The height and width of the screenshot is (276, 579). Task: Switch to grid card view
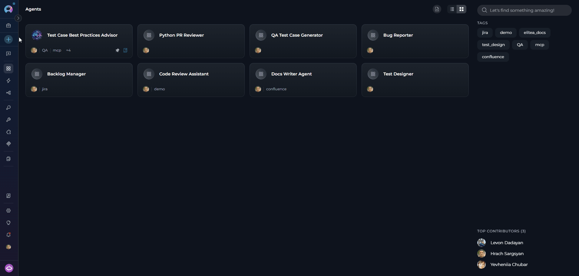pyautogui.click(x=462, y=9)
